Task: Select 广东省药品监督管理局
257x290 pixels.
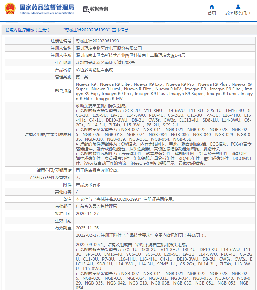Action: click(97, 206)
